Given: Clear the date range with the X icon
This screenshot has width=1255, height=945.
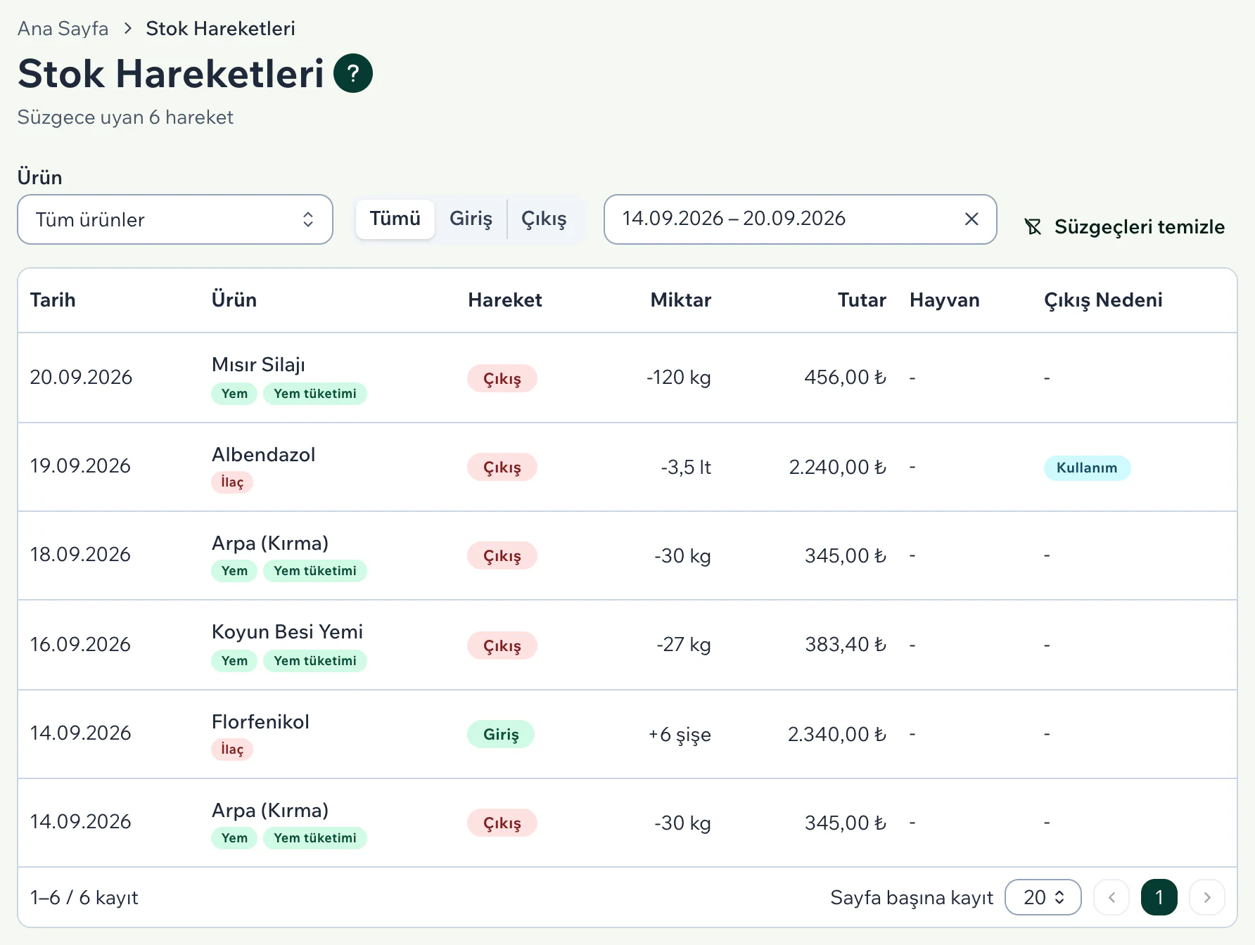Looking at the screenshot, I should click(971, 219).
